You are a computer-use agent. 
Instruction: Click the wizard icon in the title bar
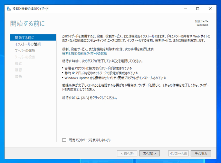coord(9,9)
